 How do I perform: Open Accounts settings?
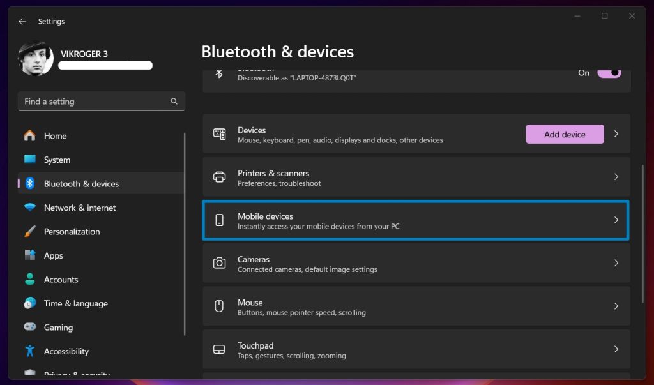point(61,279)
